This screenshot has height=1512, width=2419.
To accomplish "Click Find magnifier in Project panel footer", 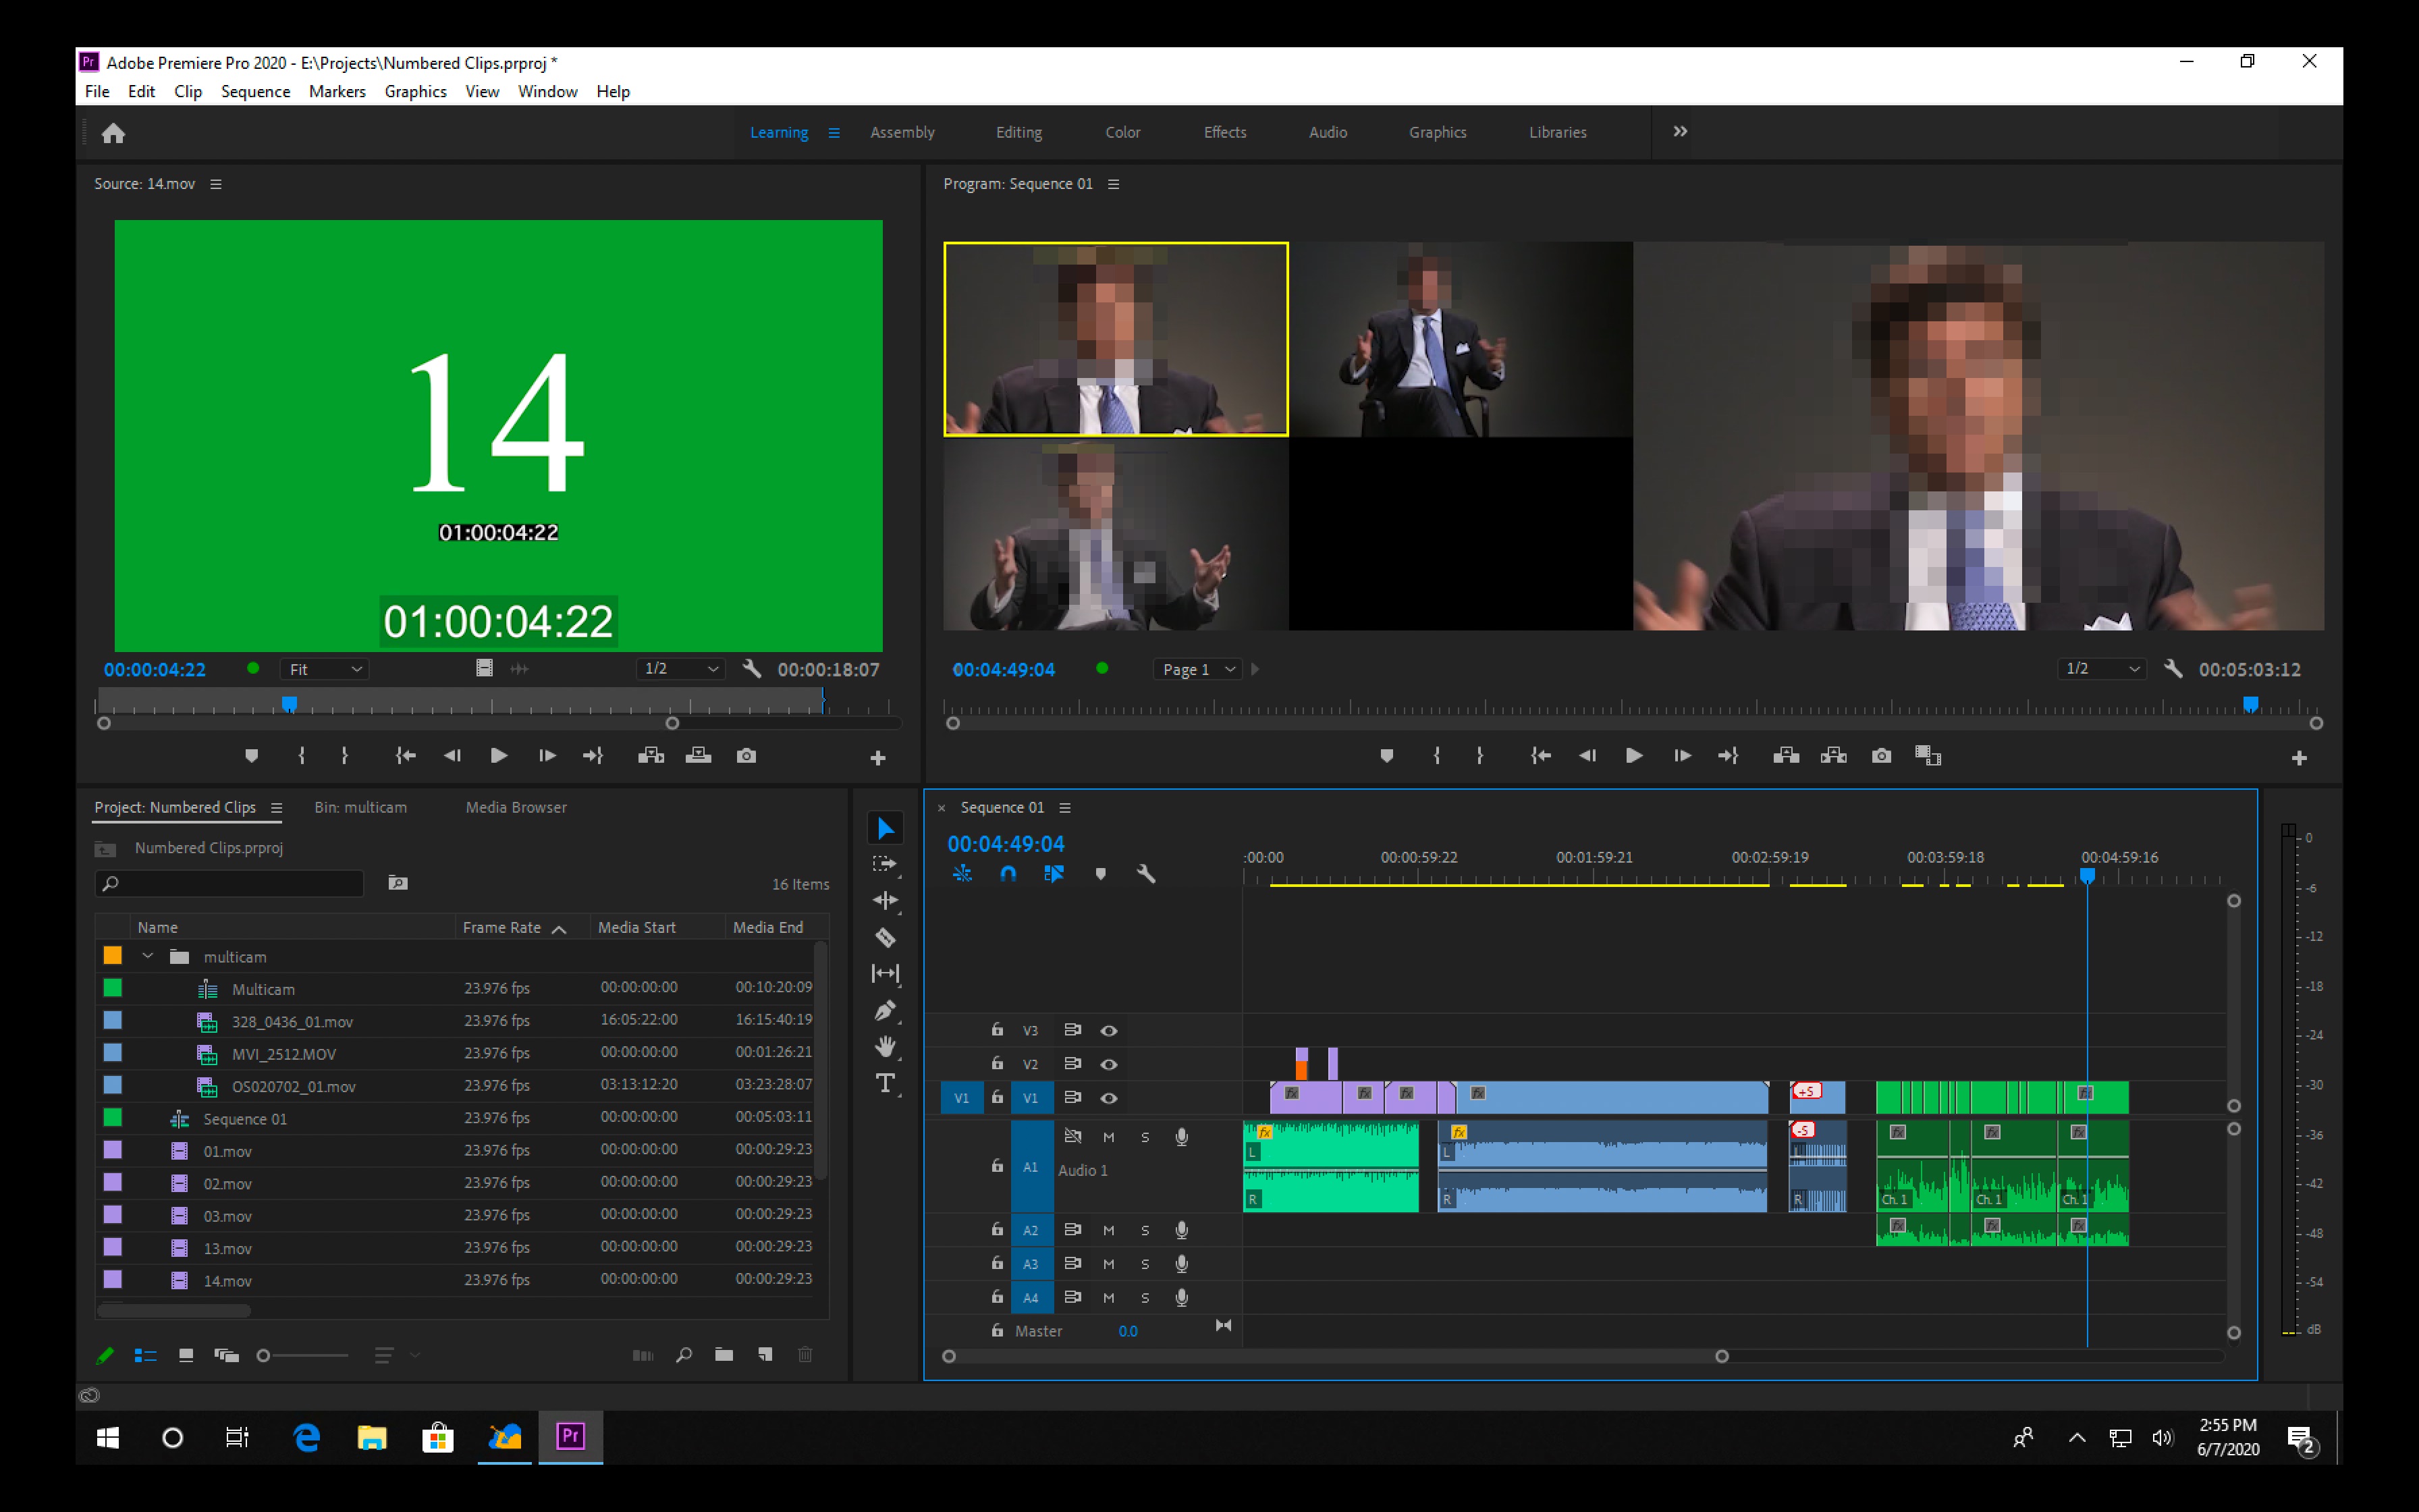I will coord(684,1355).
